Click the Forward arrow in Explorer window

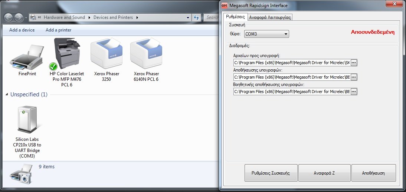click(x=19, y=17)
